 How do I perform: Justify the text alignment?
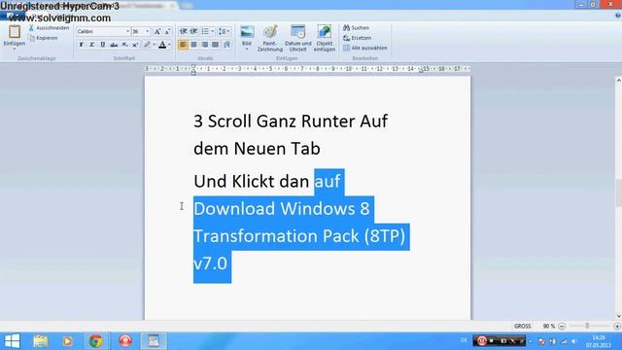(215, 45)
